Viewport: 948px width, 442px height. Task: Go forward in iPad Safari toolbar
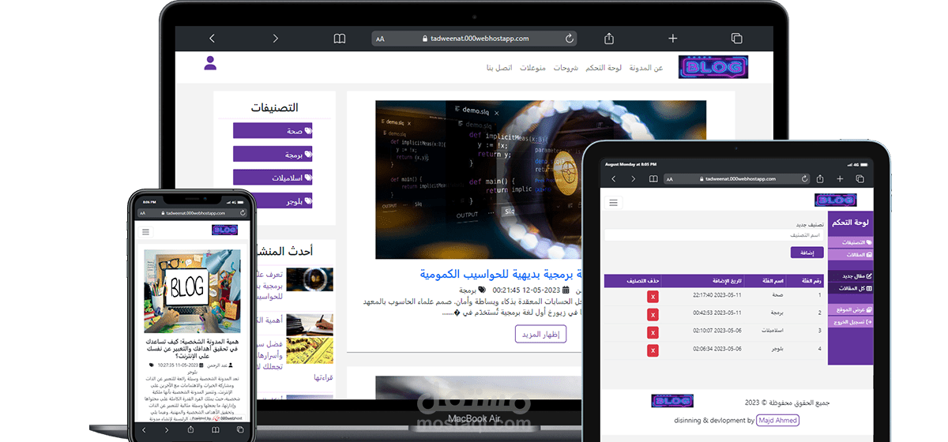(x=634, y=179)
